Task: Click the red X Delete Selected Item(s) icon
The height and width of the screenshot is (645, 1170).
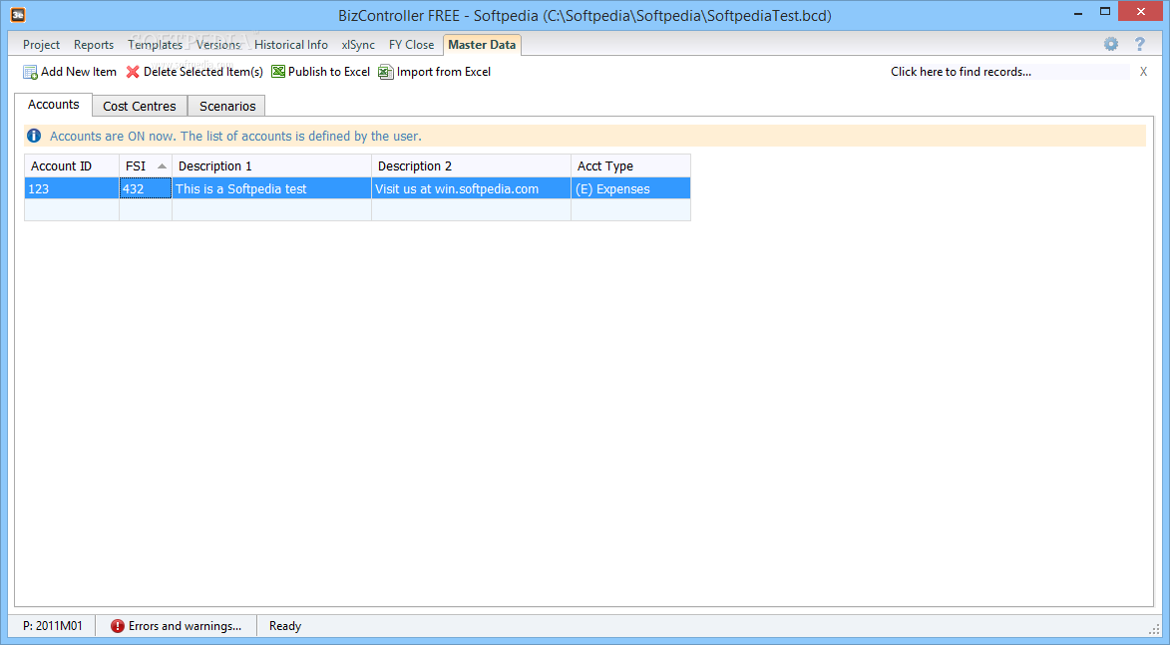Action: point(133,73)
